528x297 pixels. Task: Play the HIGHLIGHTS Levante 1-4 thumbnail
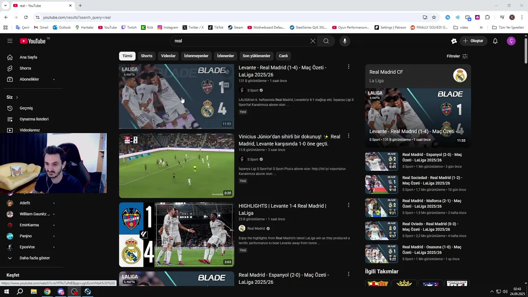pyautogui.click(x=177, y=235)
